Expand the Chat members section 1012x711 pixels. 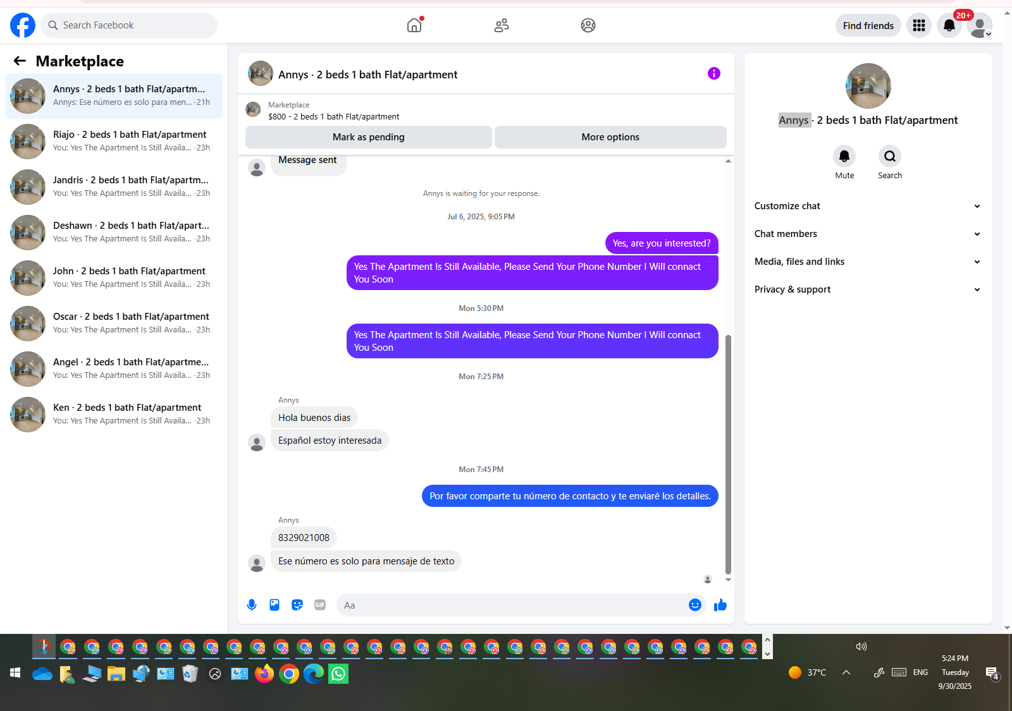tap(868, 234)
